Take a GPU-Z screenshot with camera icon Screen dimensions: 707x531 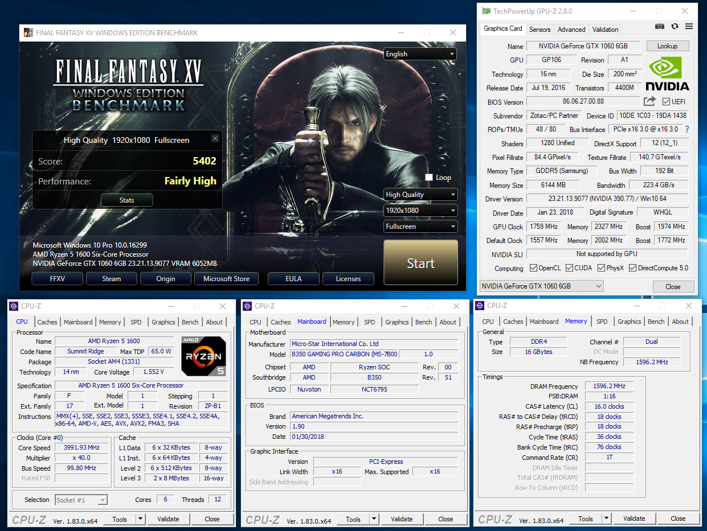(659, 26)
